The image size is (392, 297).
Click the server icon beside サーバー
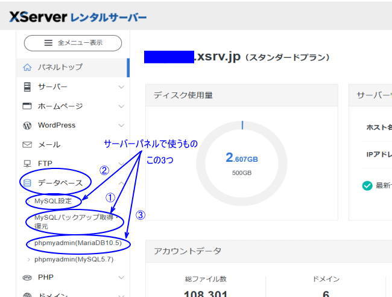(27, 87)
